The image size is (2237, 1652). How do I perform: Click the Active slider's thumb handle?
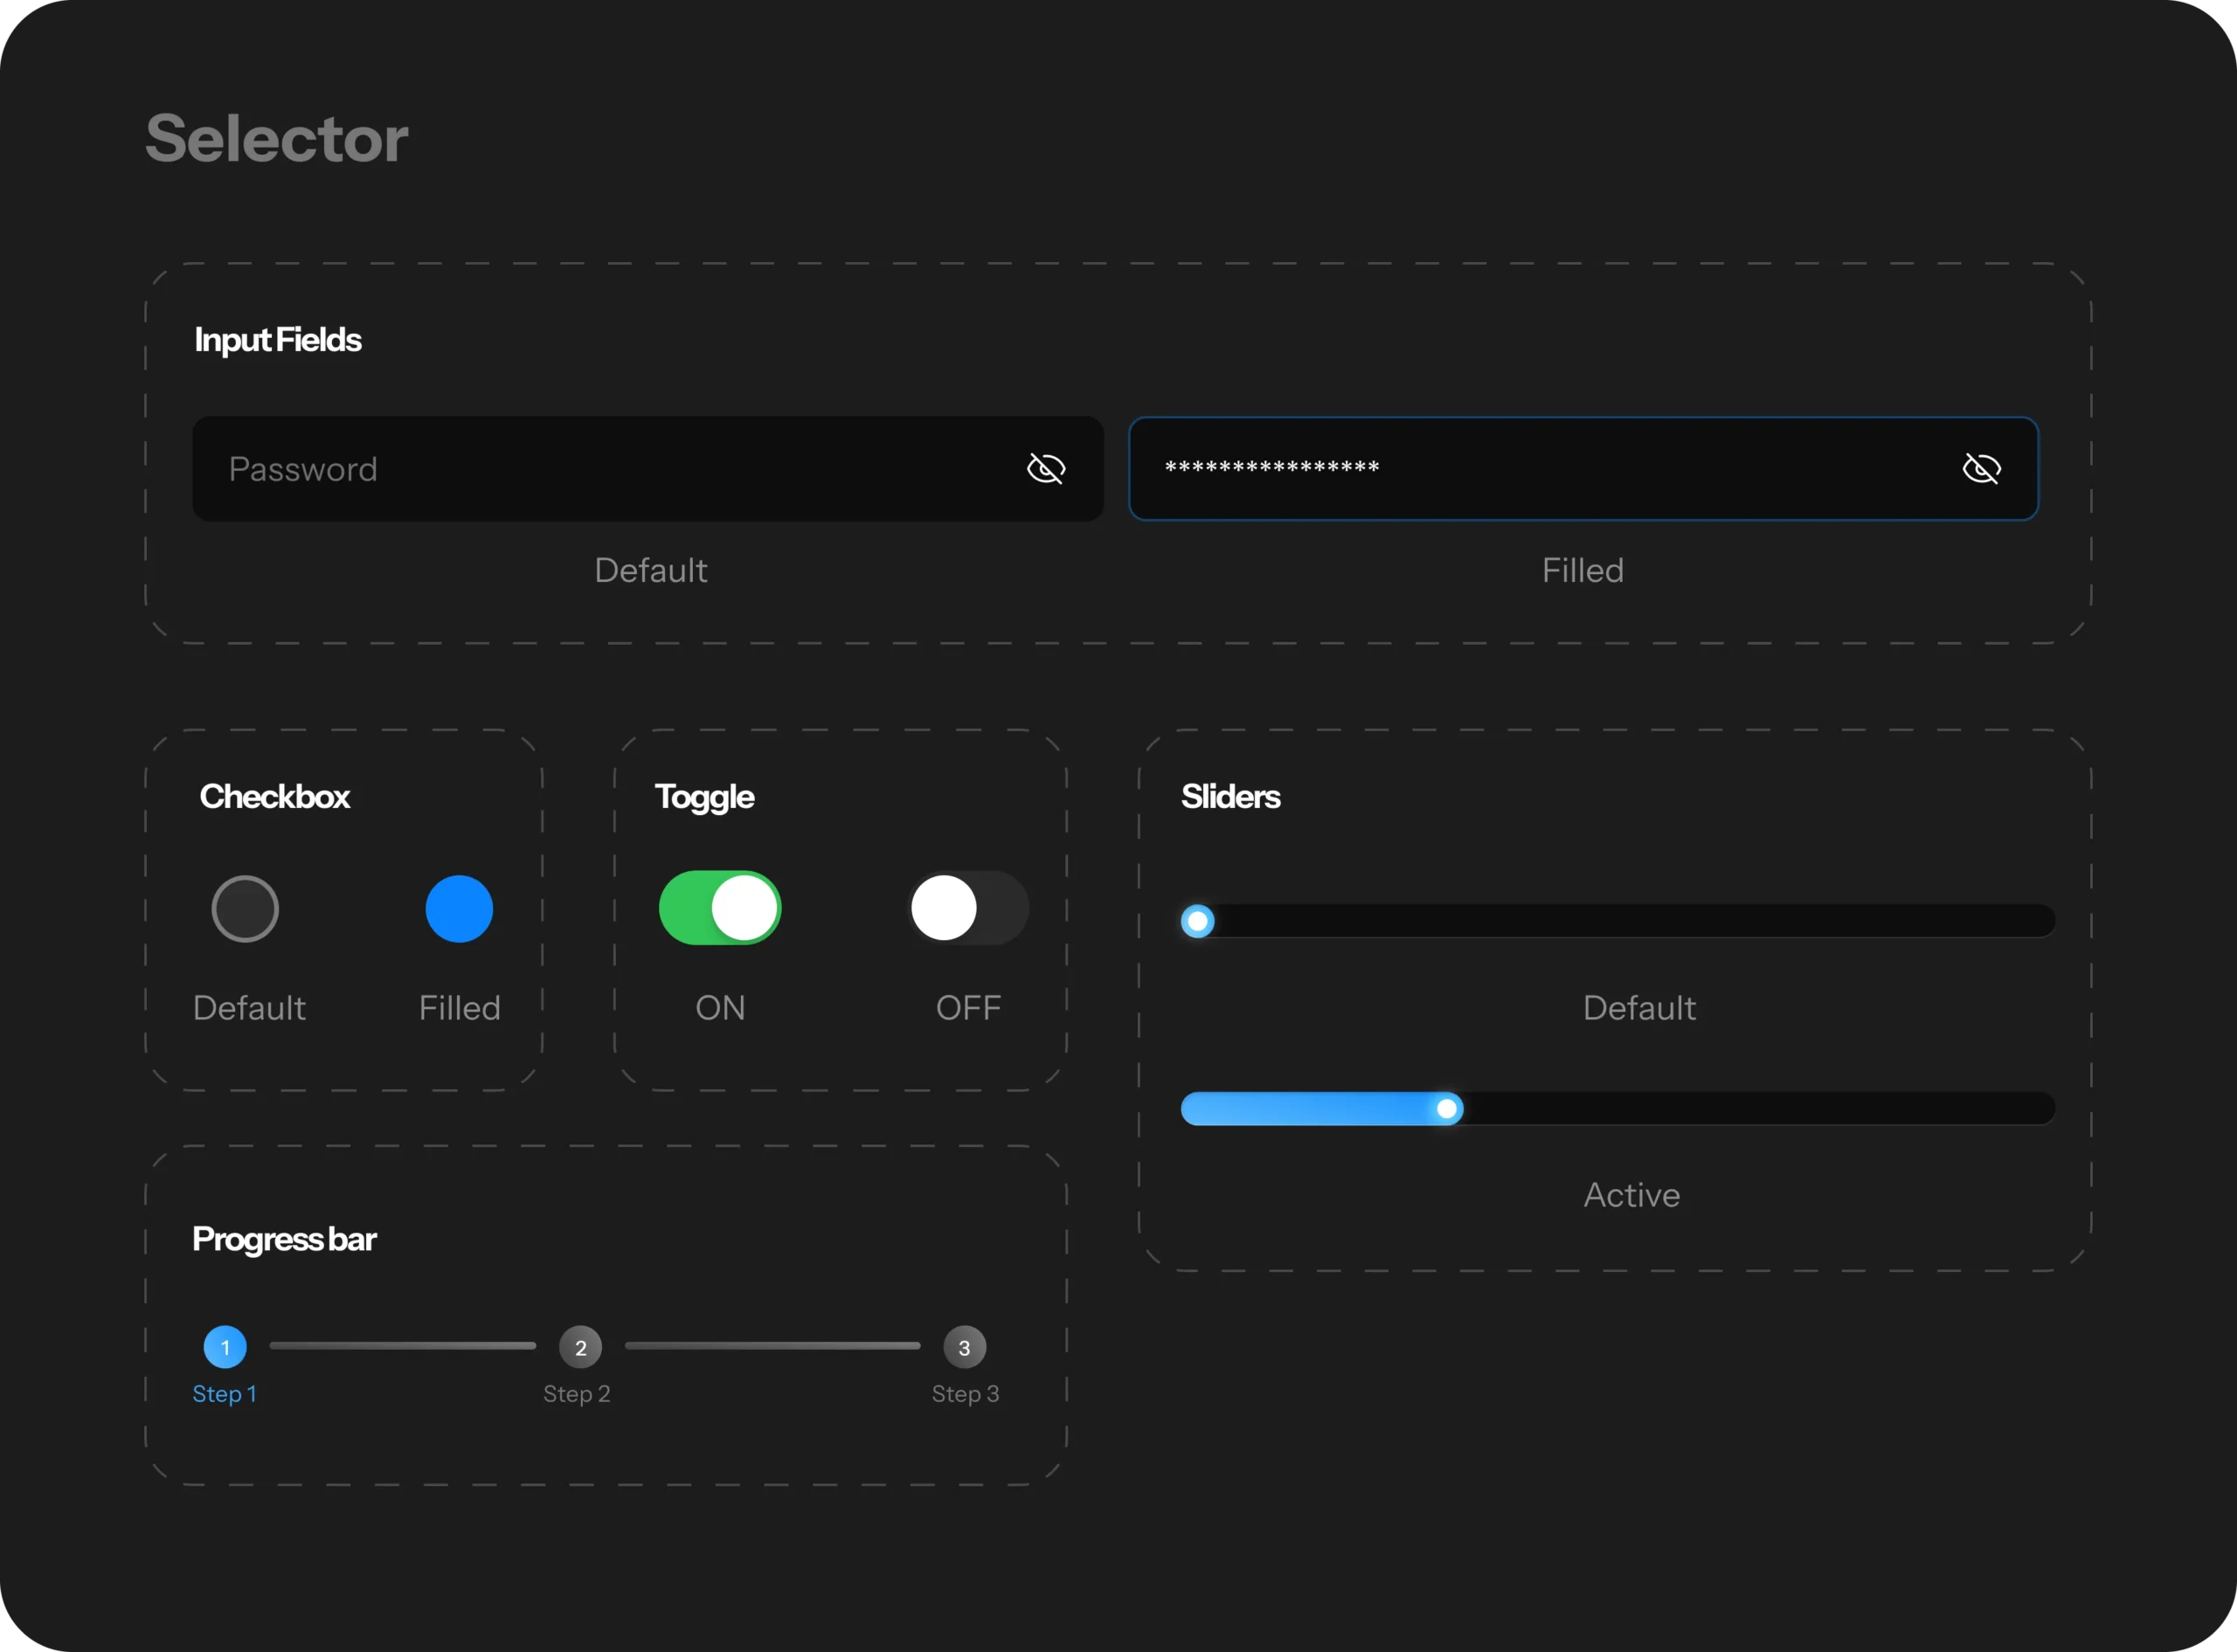click(x=1446, y=1108)
